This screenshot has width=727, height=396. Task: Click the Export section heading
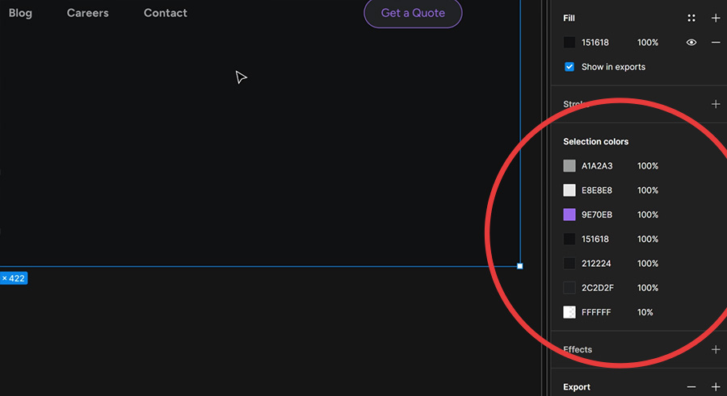577,387
